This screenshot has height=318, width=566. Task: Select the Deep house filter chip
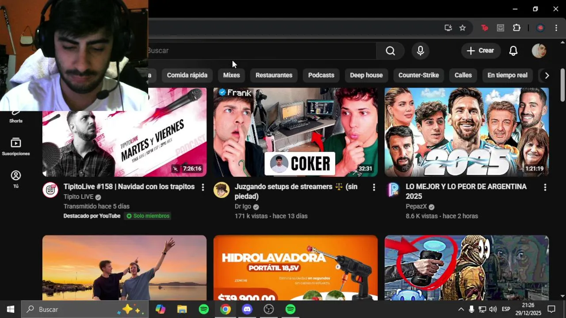point(366,75)
